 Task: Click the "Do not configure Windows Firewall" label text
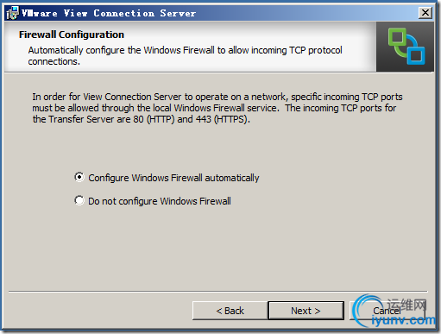160,201
